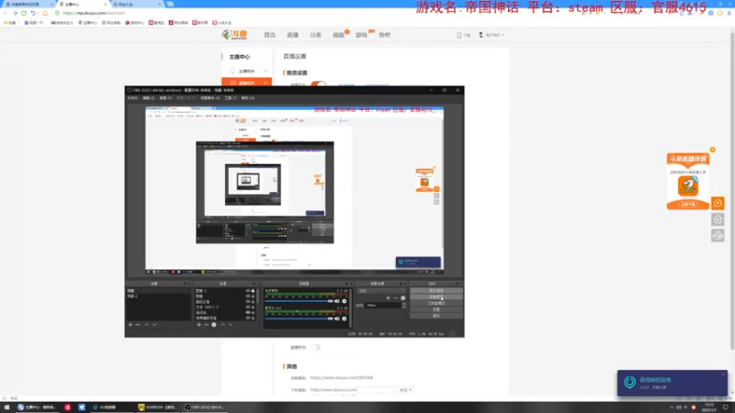The width and height of the screenshot is (735, 413).
Task: Open browser home page icon
Action: pyautogui.click(x=45, y=13)
